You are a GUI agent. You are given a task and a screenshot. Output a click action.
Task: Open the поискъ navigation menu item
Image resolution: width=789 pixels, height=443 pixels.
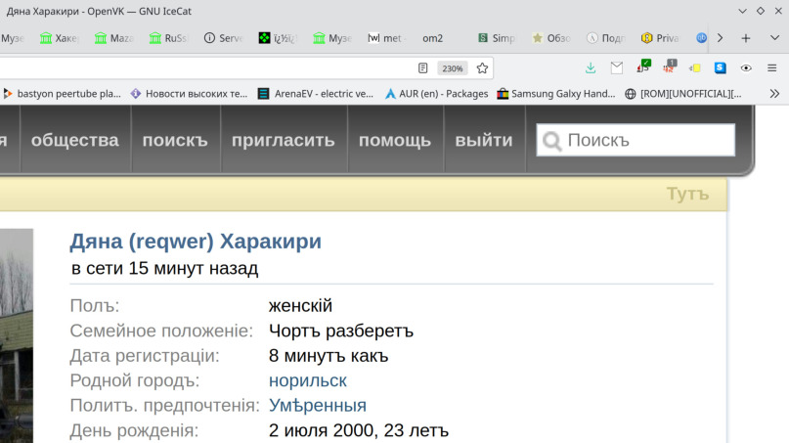175,140
